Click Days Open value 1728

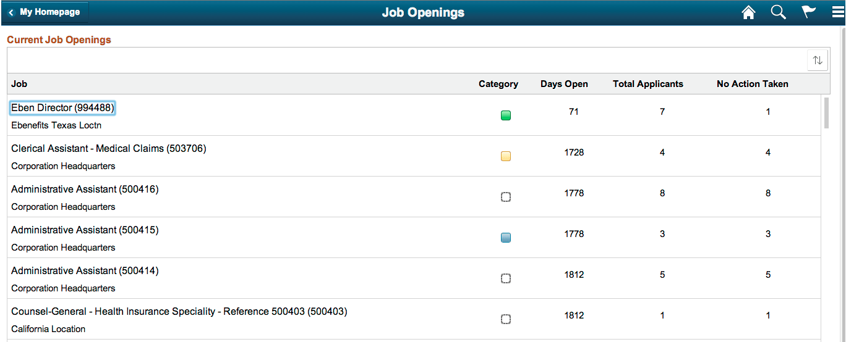pos(574,152)
